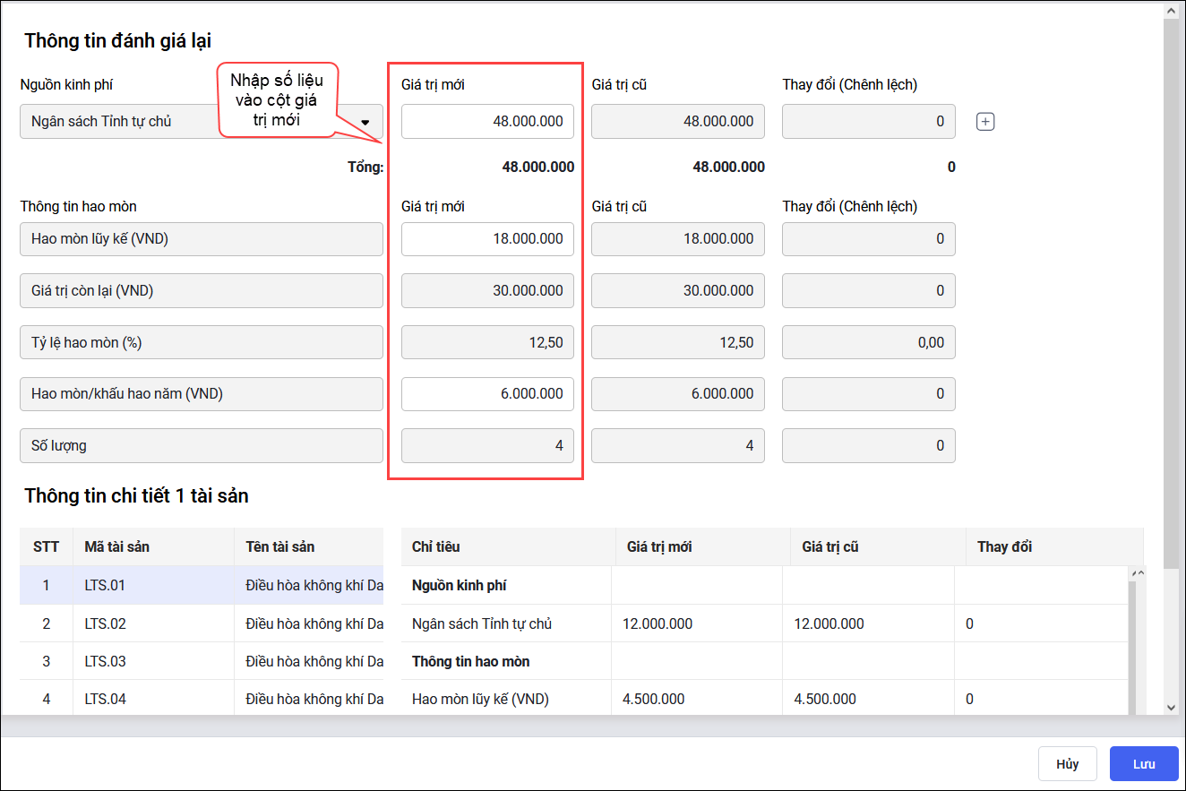Click main scrollbar up arrow at top
The image size is (1186, 791).
[x=1171, y=11]
